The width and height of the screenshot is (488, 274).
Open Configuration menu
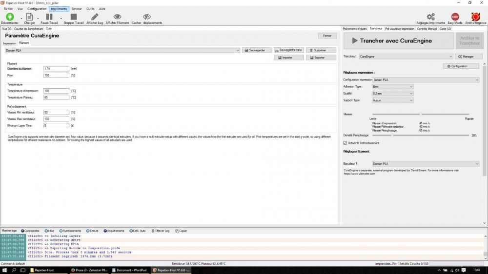(37, 9)
